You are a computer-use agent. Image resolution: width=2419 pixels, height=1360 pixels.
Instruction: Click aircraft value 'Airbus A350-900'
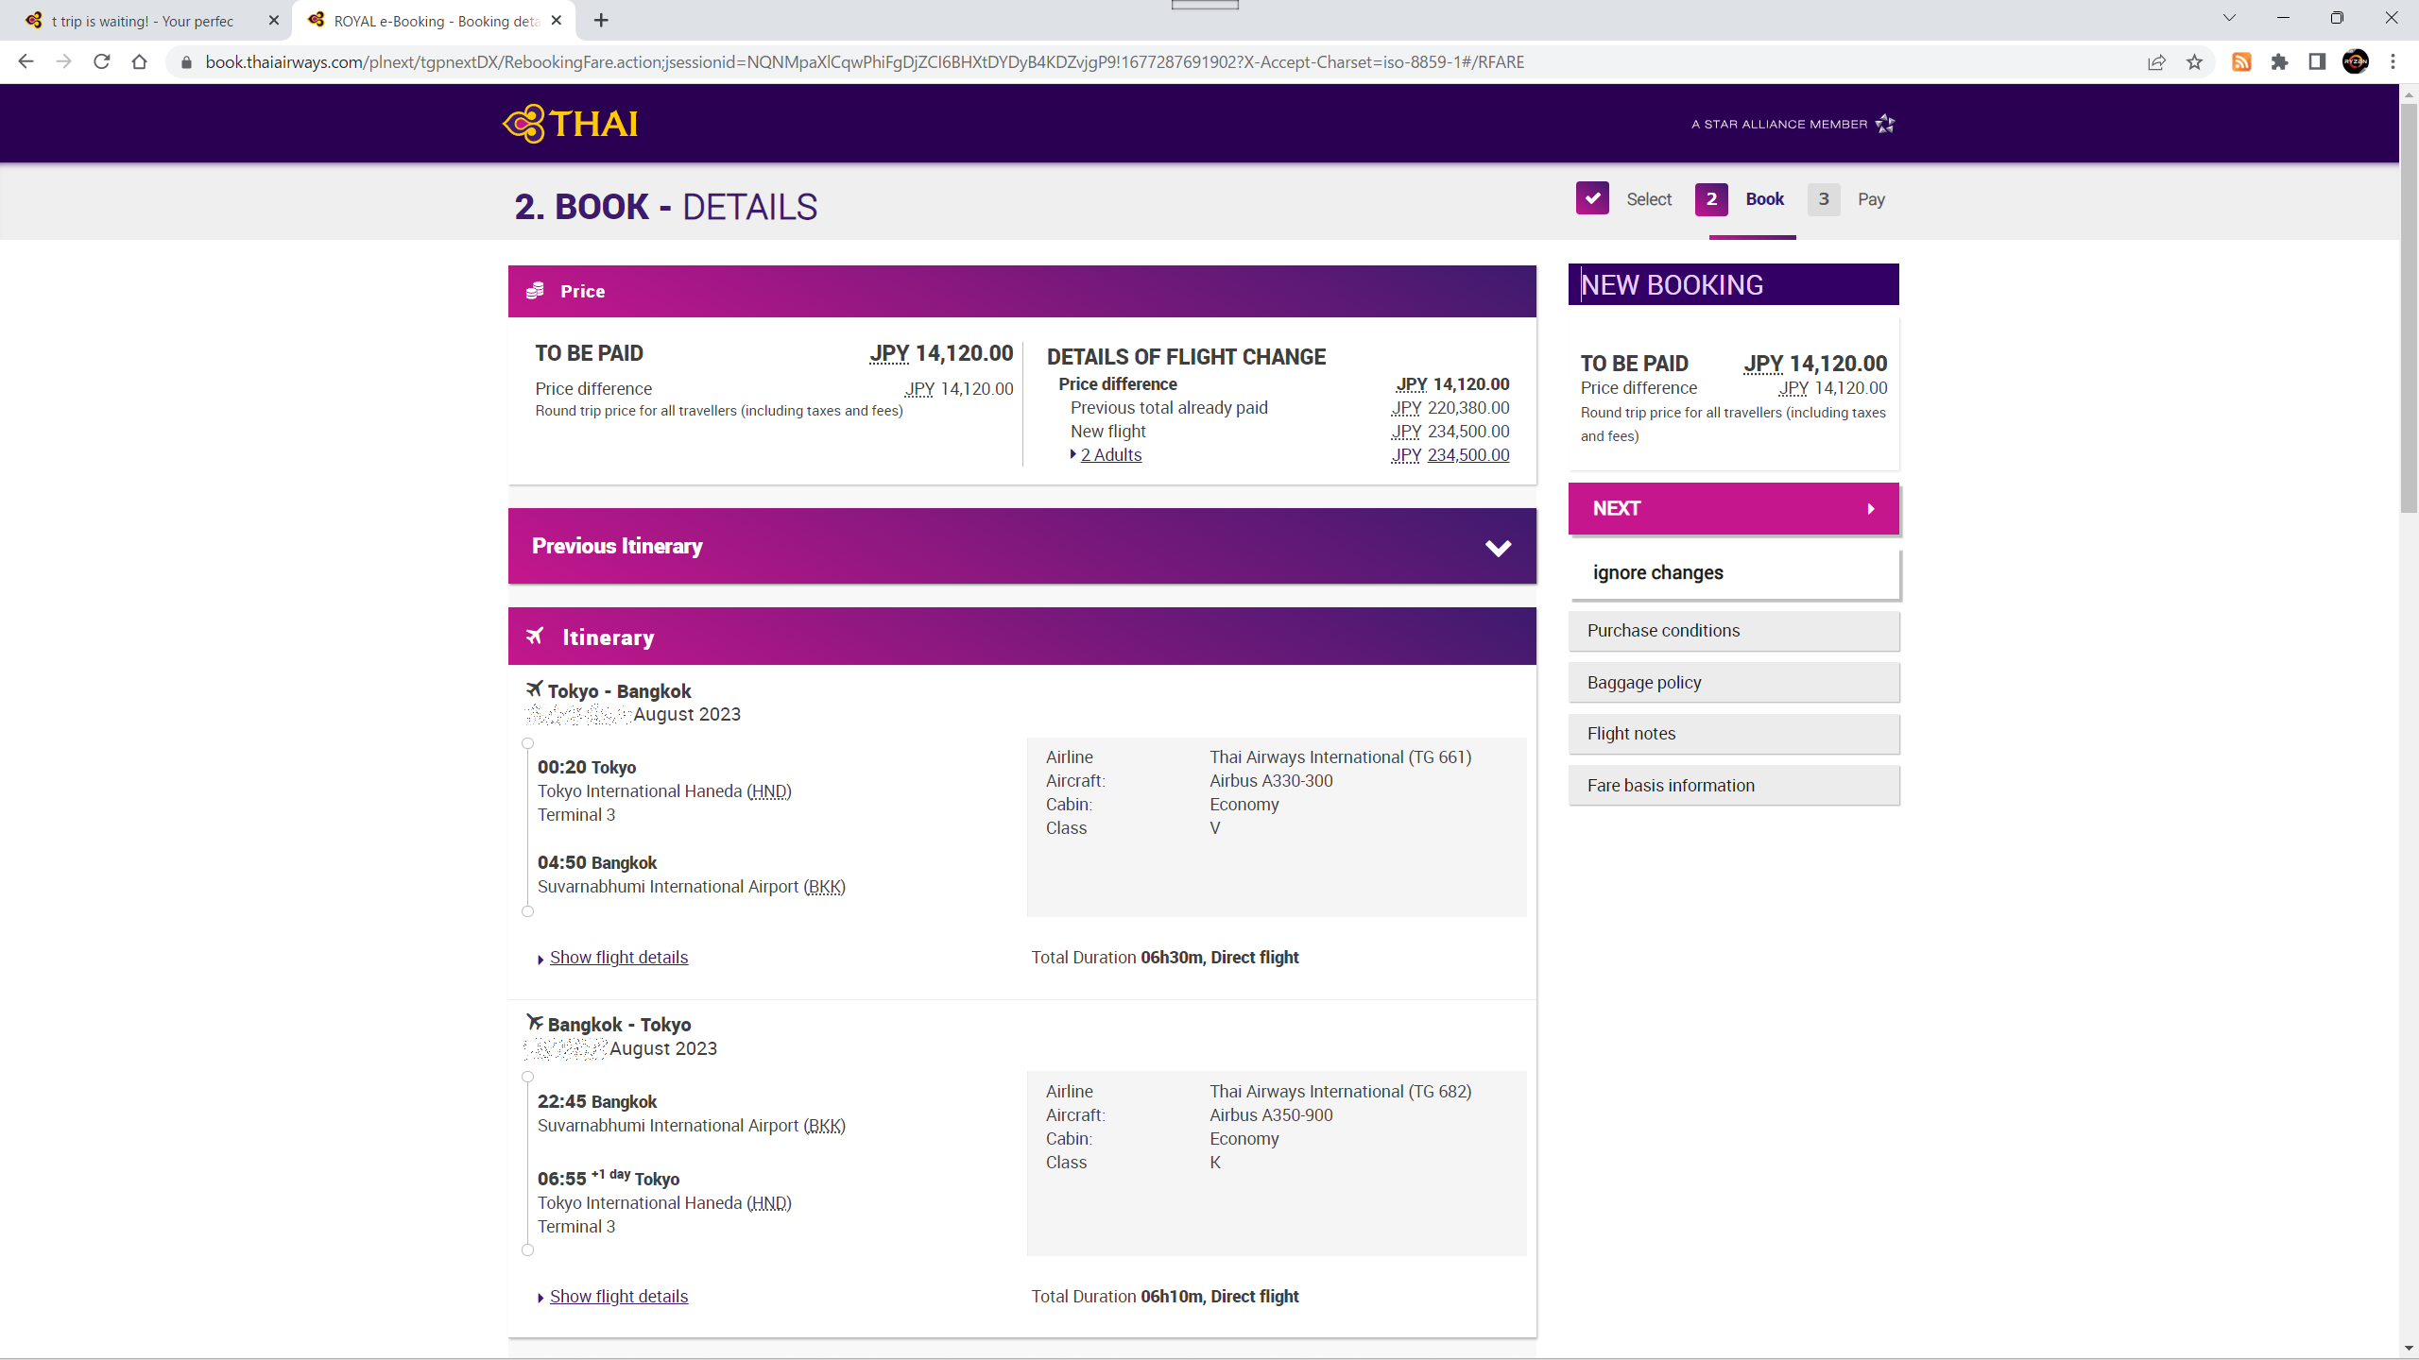click(x=1271, y=1114)
